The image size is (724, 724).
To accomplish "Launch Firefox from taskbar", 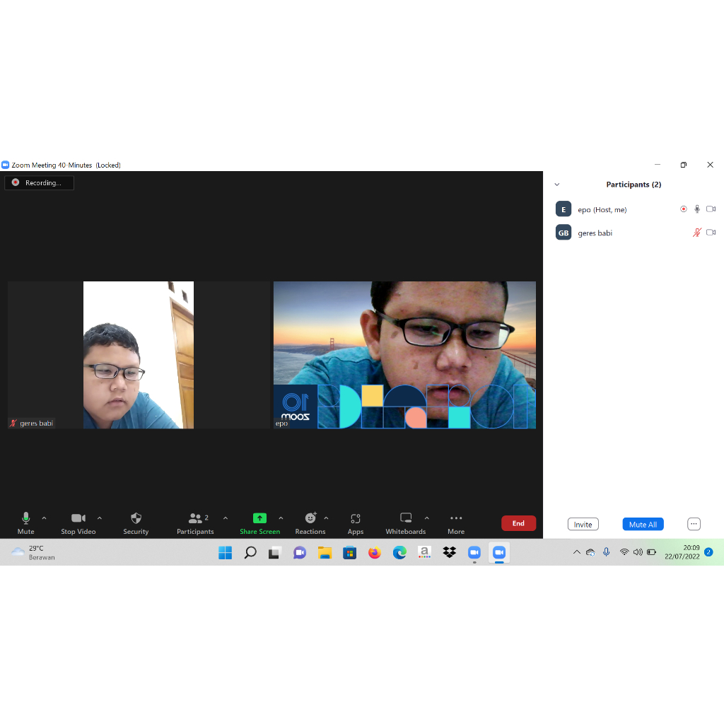I will coord(375,552).
